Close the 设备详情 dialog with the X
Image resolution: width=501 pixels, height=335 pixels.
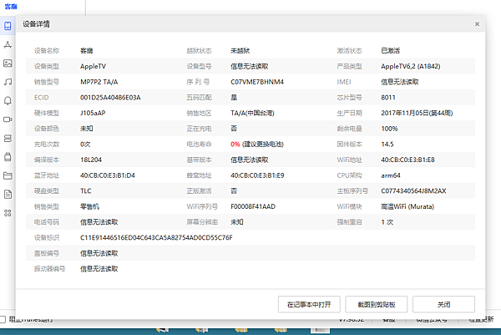[x=477, y=24]
